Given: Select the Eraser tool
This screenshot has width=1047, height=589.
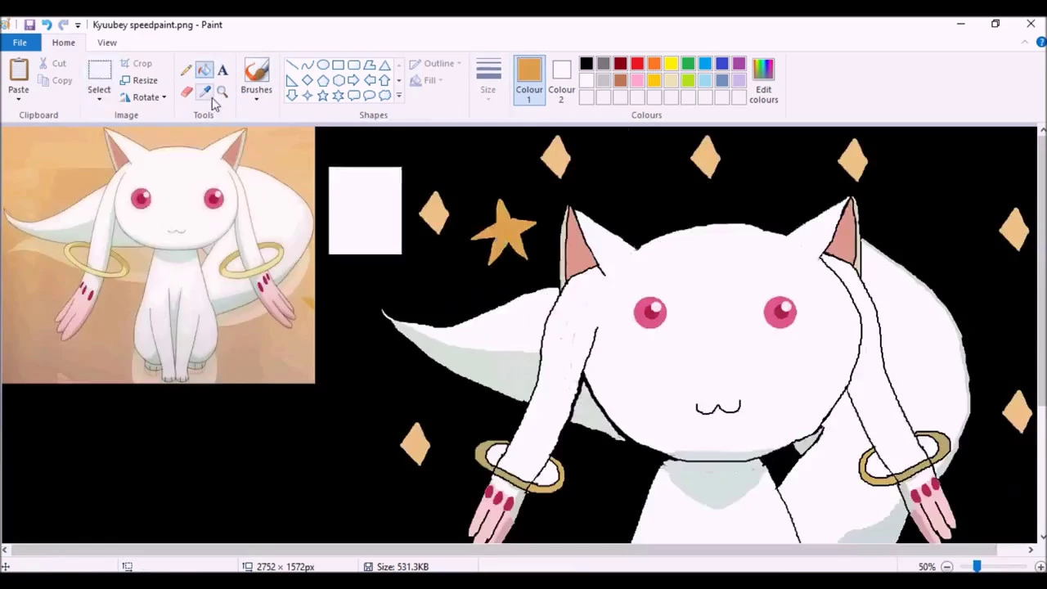Looking at the screenshot, I should point(186,92).
